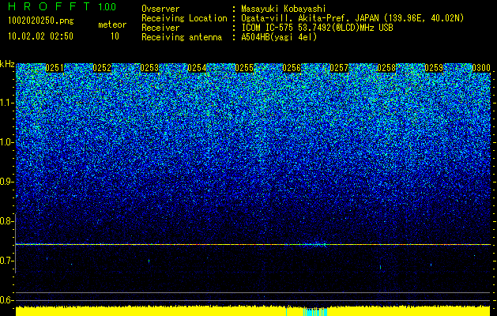Click the meteor count value 10
The height and width of the screenshot is (316, 497).
coord(115,36)
